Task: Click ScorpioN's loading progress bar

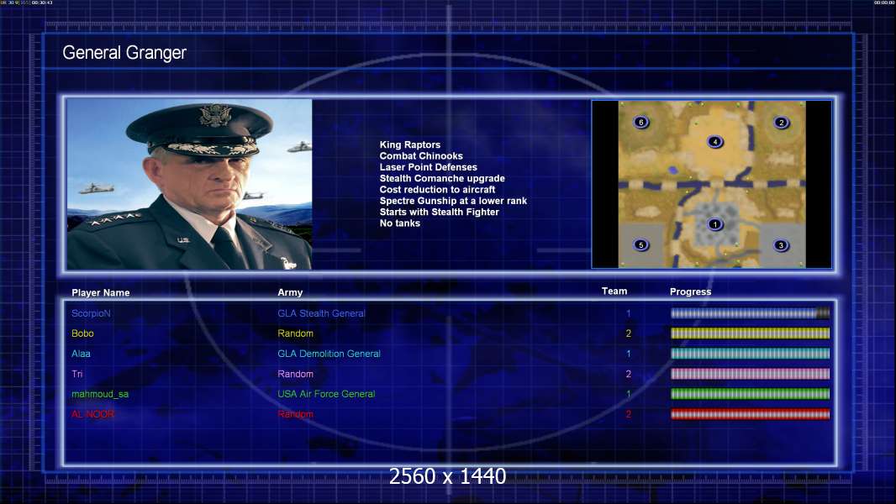Action: 750,313
